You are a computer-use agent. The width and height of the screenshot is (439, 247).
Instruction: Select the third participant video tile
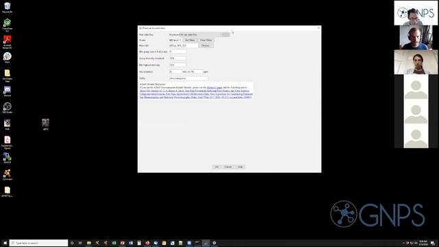click(x=416, y=62)
